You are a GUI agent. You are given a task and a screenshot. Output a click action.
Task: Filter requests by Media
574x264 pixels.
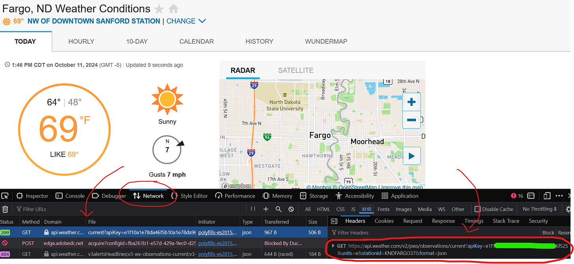425,209
